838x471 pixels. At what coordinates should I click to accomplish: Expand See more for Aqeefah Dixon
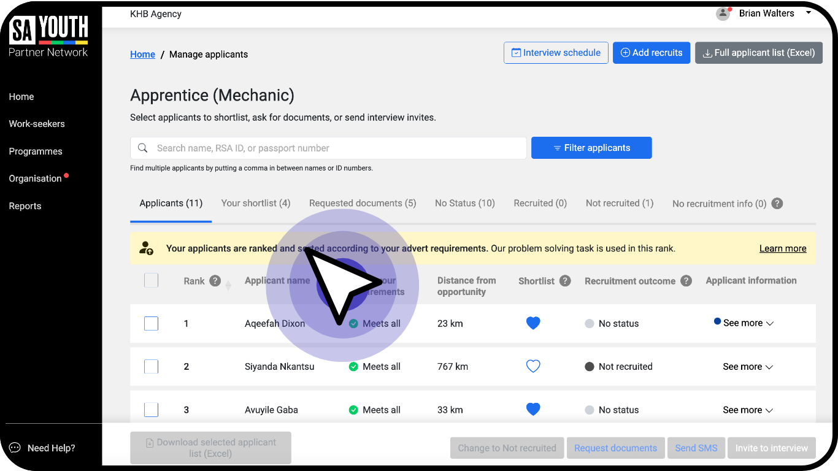(x=748, y=323)
